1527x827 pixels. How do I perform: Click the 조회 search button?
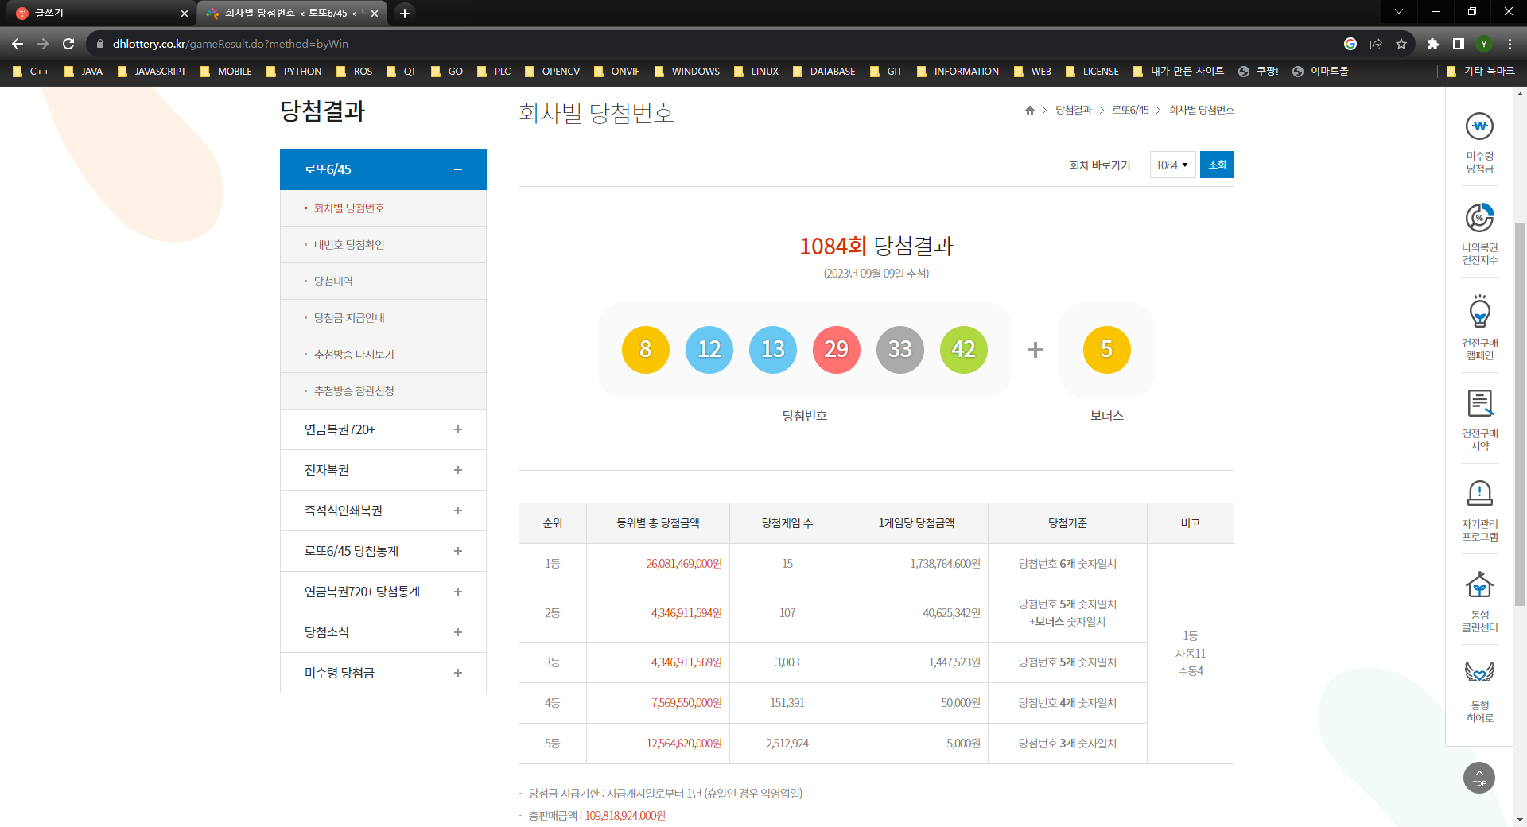click(1217, 165)
